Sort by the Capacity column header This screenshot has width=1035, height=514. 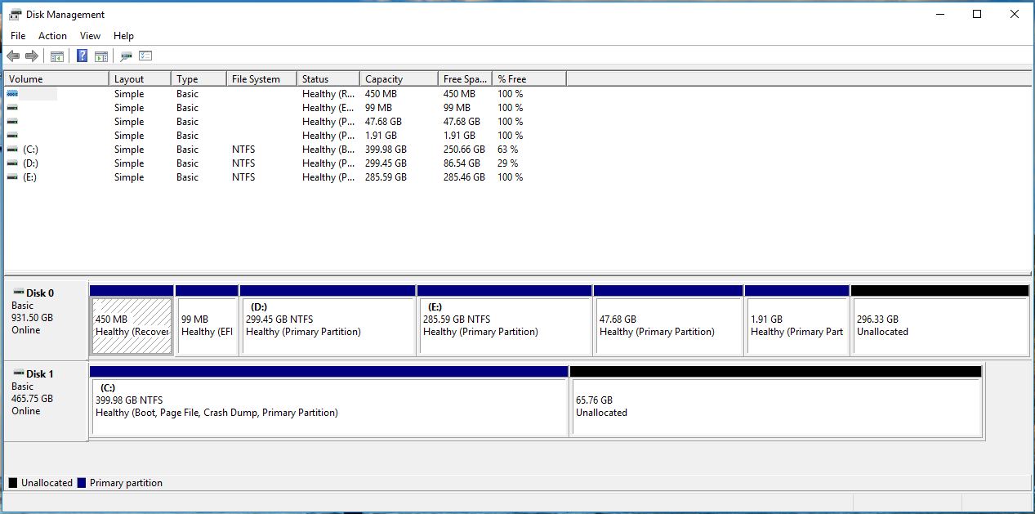click(x=399, y=79)
